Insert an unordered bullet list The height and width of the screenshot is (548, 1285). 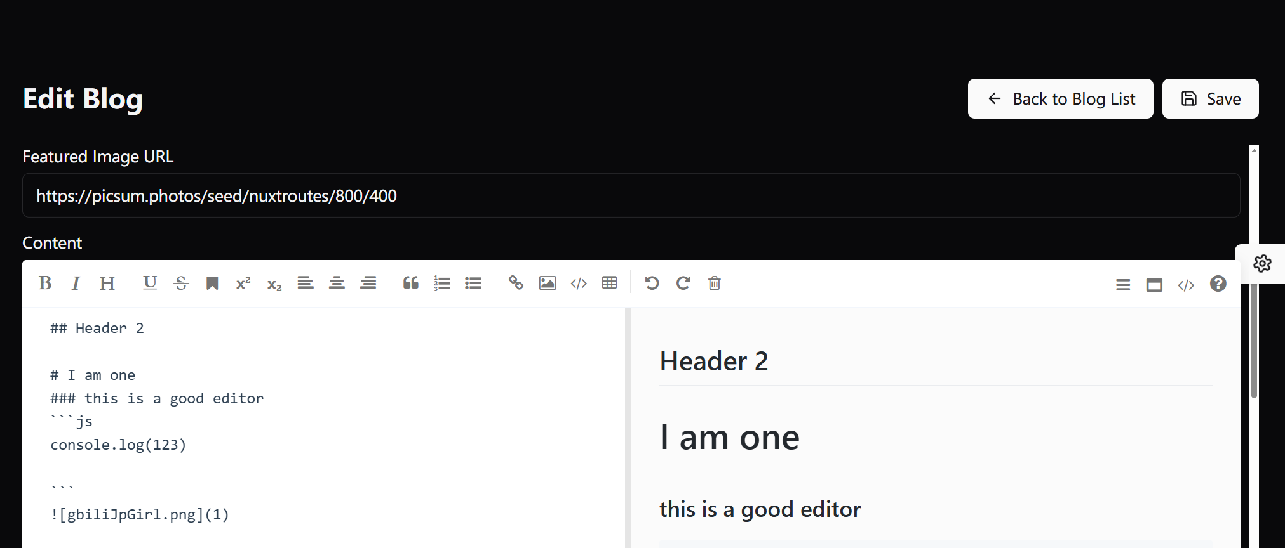(x=473, y=283)
